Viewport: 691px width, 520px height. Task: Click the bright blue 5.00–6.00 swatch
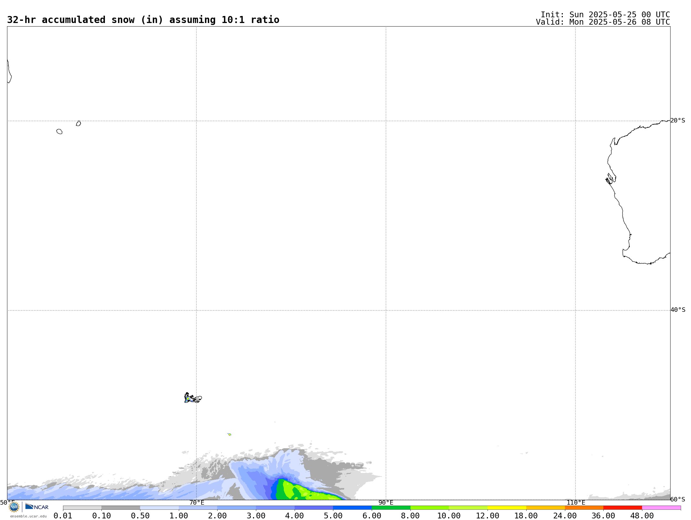tap(352, 508)
